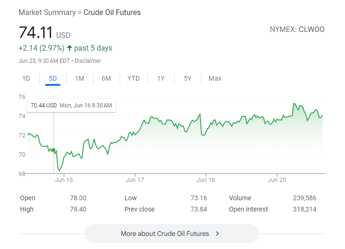Screen dimensions: 345x249
Task: Select the 5Y time range tab
Action: coord(188,78)
